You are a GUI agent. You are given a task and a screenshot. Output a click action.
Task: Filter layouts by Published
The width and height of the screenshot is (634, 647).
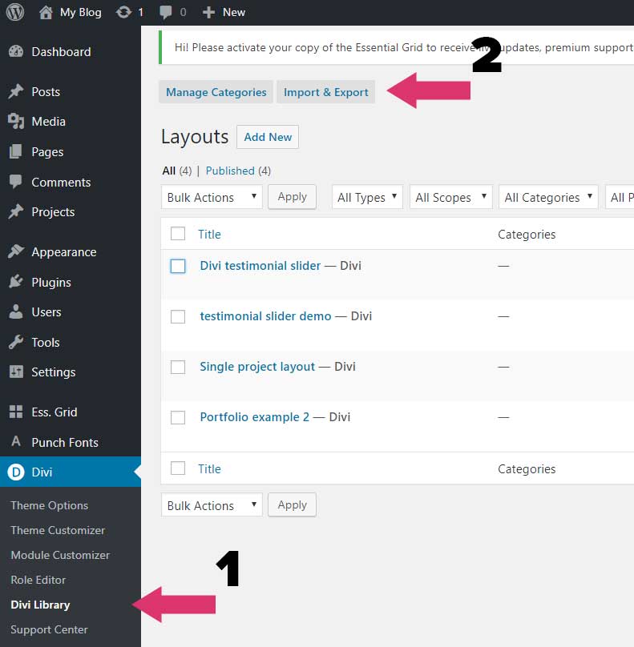coord(230,171)
